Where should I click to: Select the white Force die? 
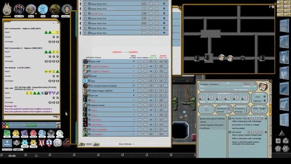[x=60, y=133]
